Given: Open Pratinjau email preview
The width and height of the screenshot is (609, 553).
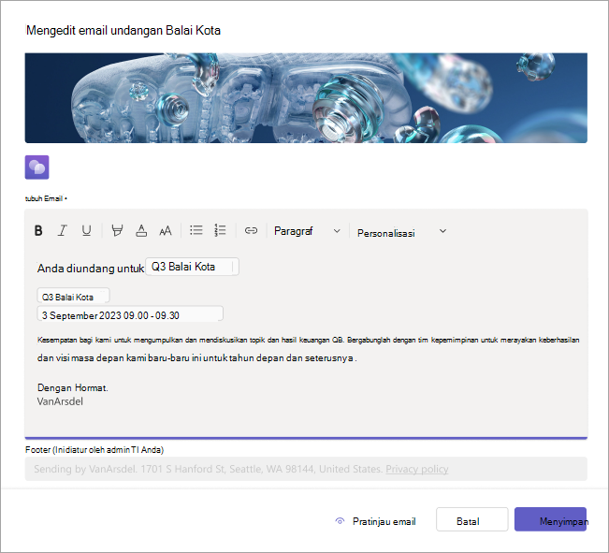Looking at the screenshot, I should click(375, 521).
